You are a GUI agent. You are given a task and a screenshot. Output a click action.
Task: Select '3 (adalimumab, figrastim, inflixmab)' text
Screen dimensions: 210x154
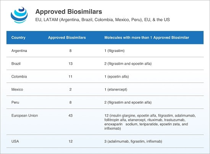click(133, 141)
